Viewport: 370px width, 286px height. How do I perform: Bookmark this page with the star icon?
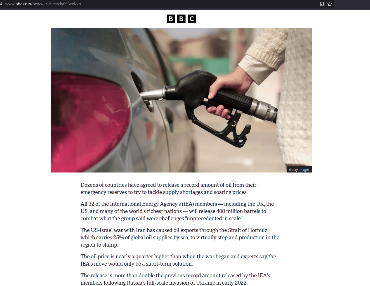point(330,4)
